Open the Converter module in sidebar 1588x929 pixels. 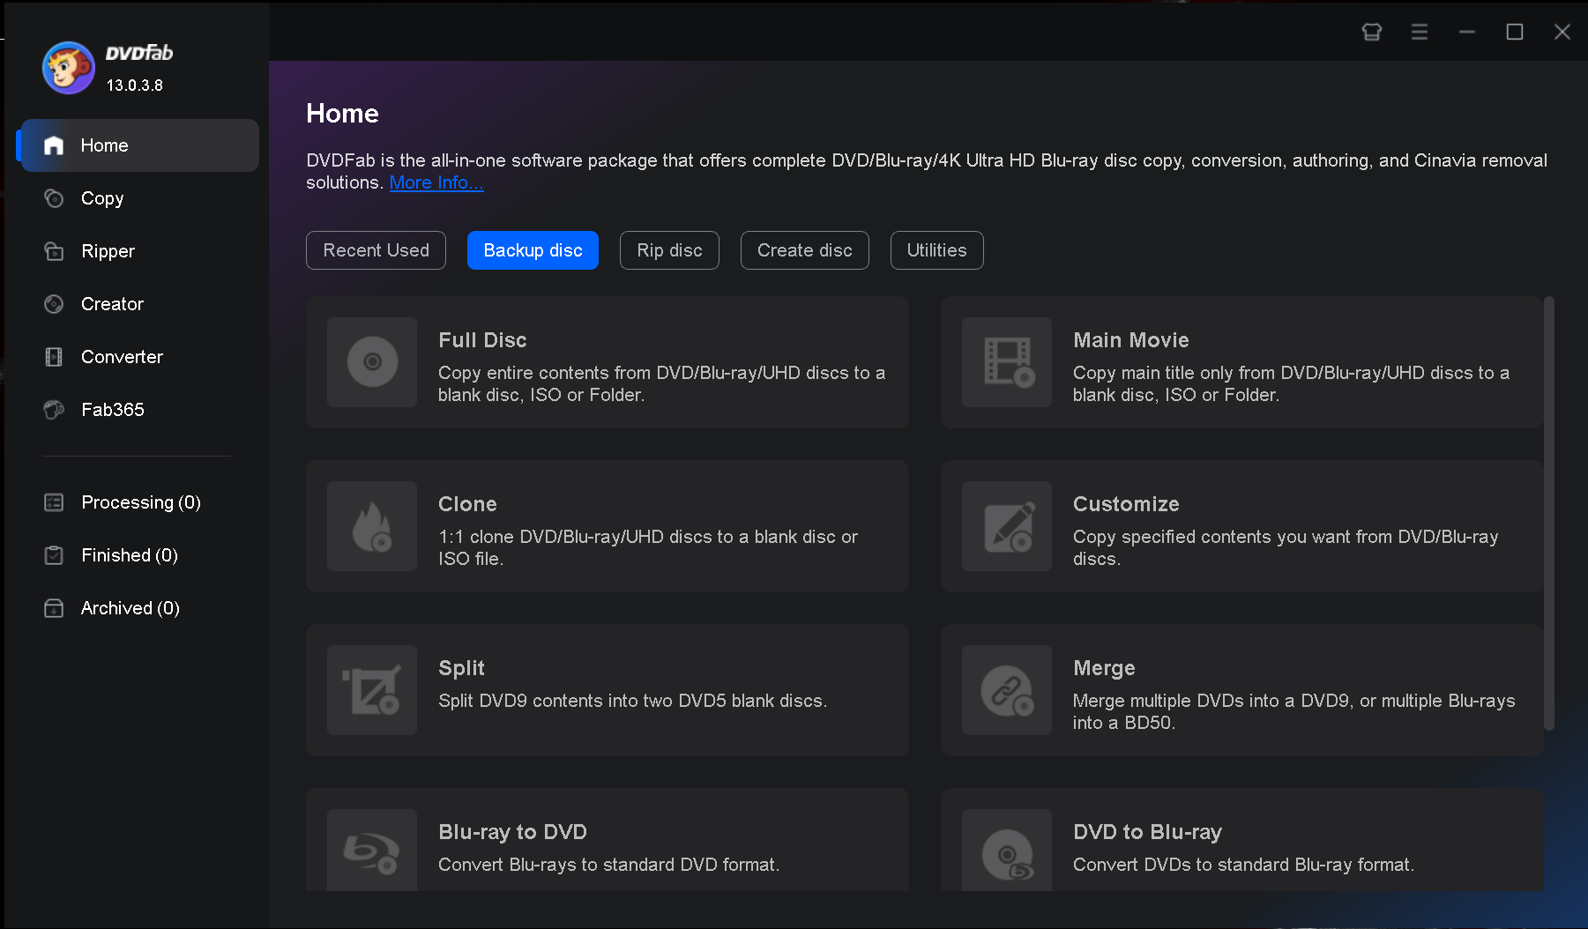[x=139, y=357]
